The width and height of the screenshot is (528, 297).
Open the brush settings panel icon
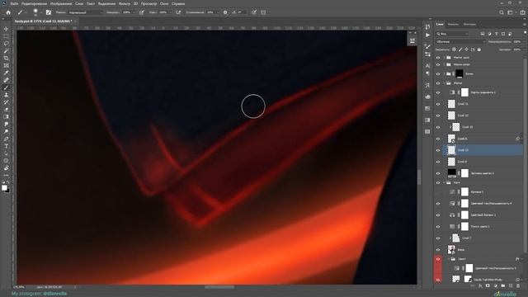pyautogui.click(x=49, y=12)
